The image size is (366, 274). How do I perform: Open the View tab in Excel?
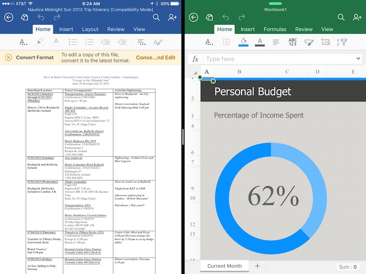[327, 29]
